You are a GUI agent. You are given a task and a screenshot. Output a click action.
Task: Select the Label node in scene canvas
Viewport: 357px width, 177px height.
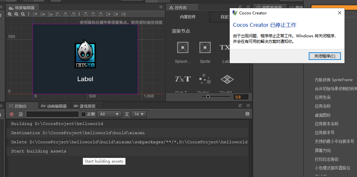pos(85,79)
